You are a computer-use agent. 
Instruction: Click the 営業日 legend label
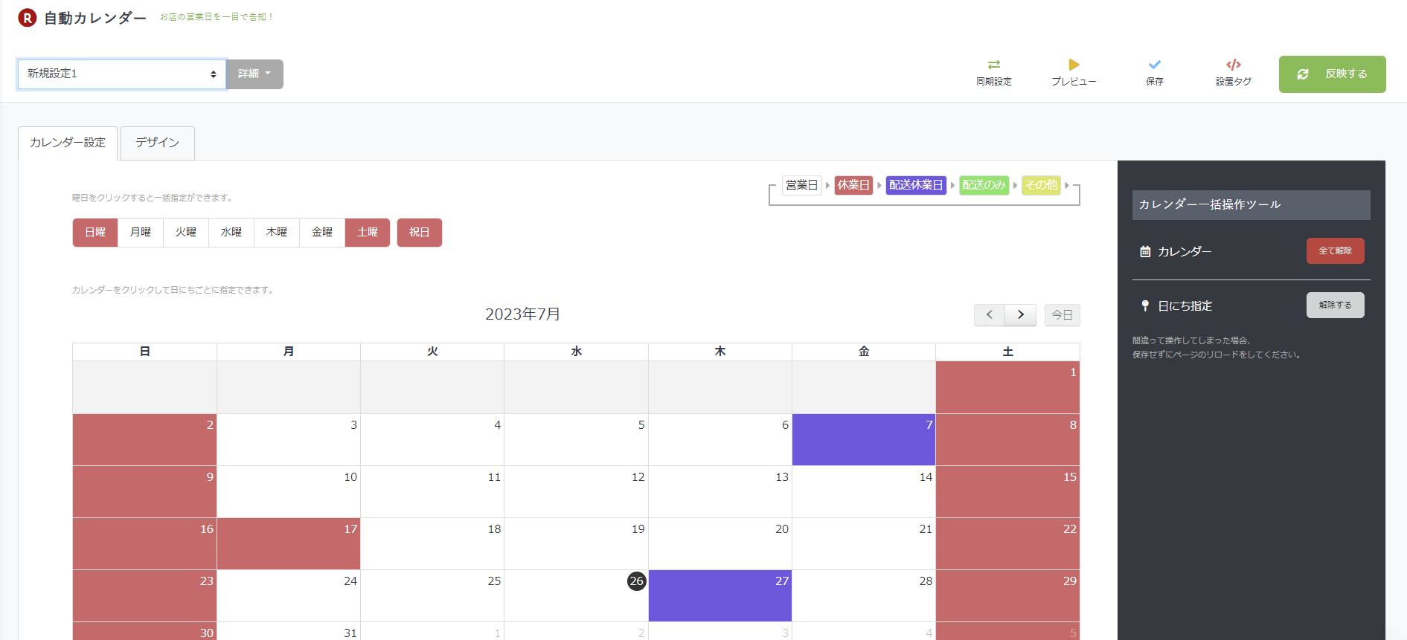tap(801, 185)
